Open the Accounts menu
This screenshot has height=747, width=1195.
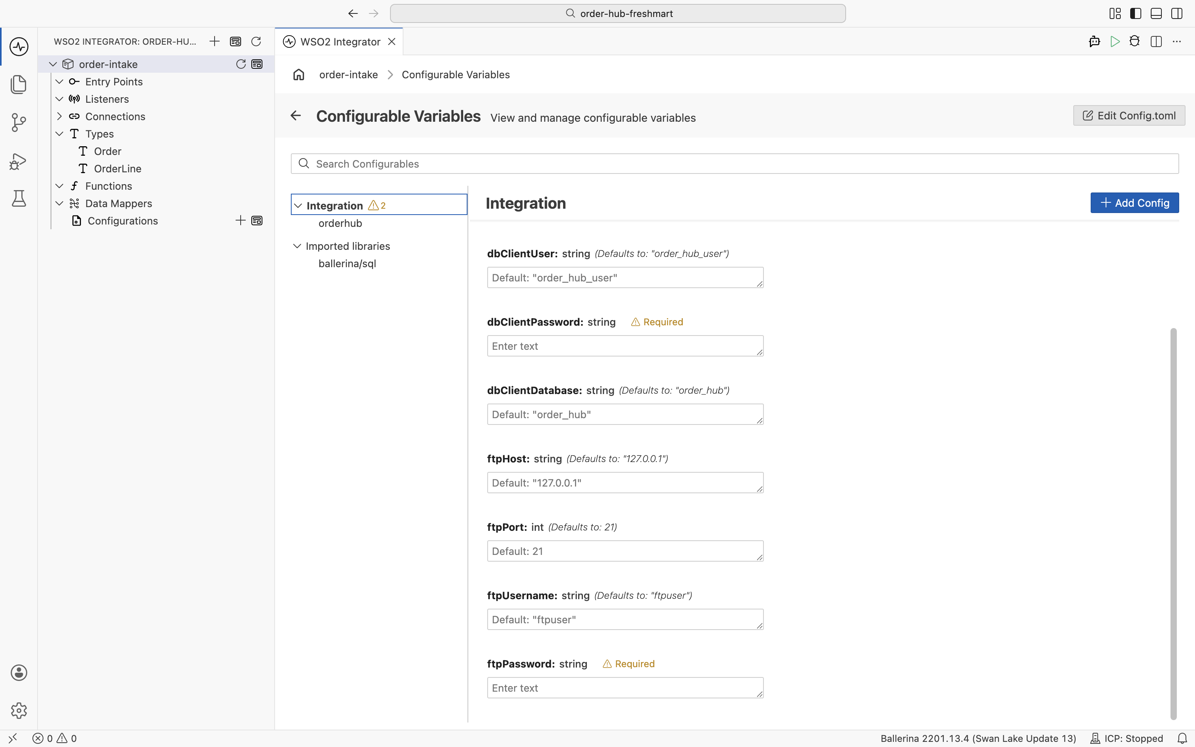(x=19, y=672)
